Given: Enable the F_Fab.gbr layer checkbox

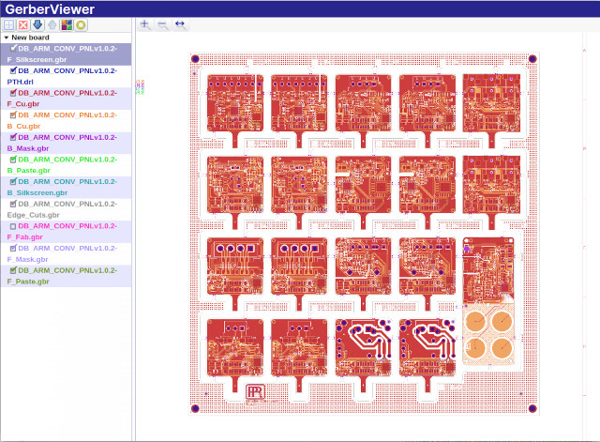Looking at the screenshot, I should [13, 227].
